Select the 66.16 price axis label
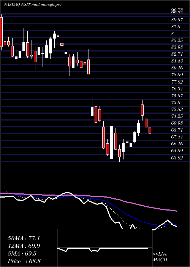This screenshot has height=267, width=190. coord(177,144)
